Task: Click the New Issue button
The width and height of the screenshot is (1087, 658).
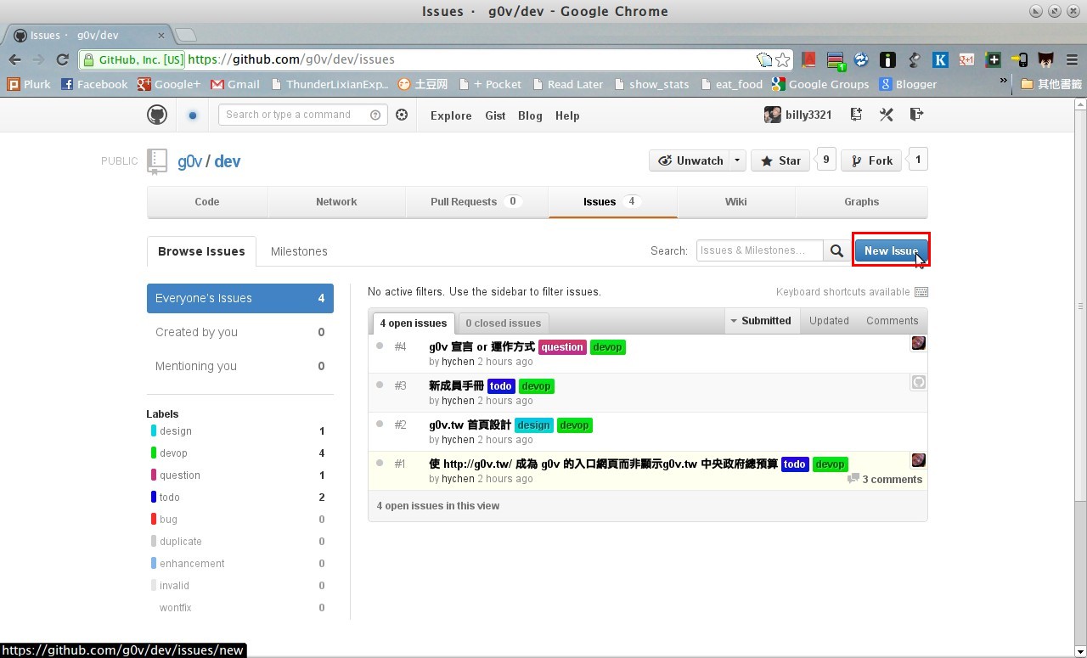Action: point(891,250)
